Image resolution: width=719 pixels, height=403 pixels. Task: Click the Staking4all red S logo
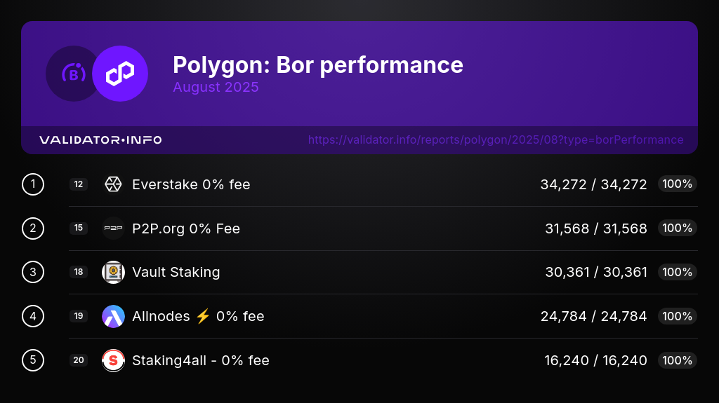(x=113, y=360)
